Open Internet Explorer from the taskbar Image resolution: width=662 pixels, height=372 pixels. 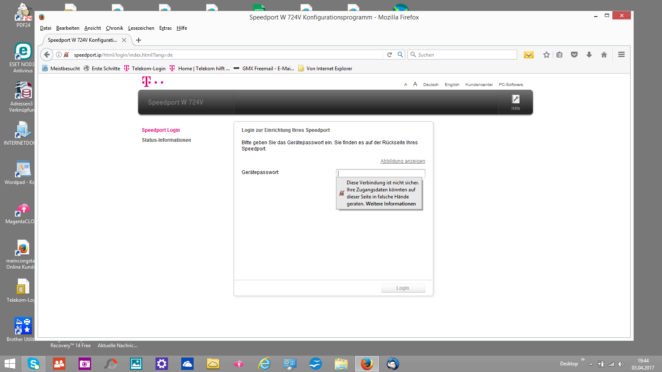click(x=264, y=364)
